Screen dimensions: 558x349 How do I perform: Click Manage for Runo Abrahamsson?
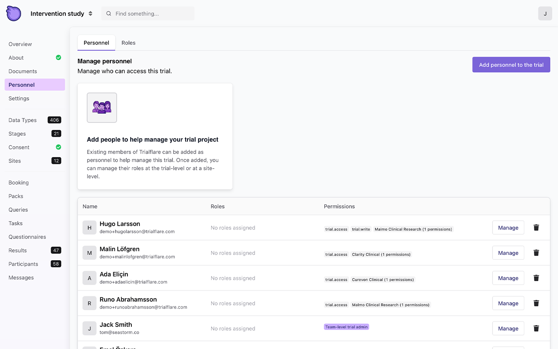pos(508,303)
